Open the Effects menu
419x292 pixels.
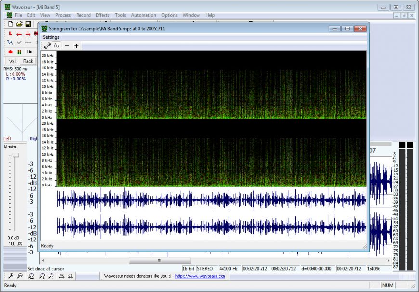102,15
